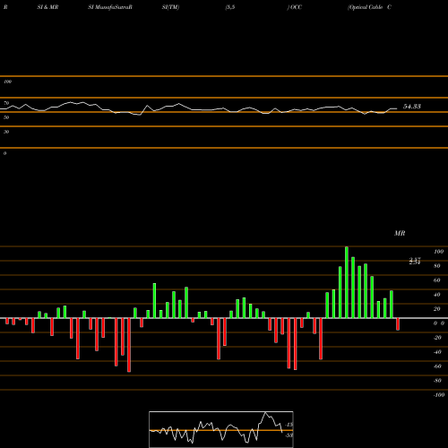Click the MR indicator label
The width and height of the screenshot is (448, 448).
point(400,233)
